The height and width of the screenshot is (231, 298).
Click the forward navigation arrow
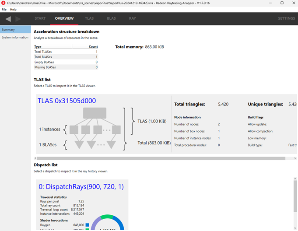18,19
